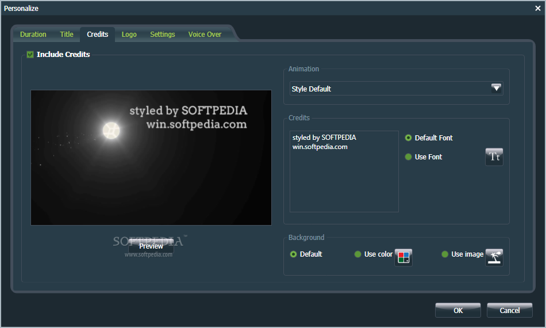Open the Style Default combo box

pyautogui.click(x=396, y=89)
